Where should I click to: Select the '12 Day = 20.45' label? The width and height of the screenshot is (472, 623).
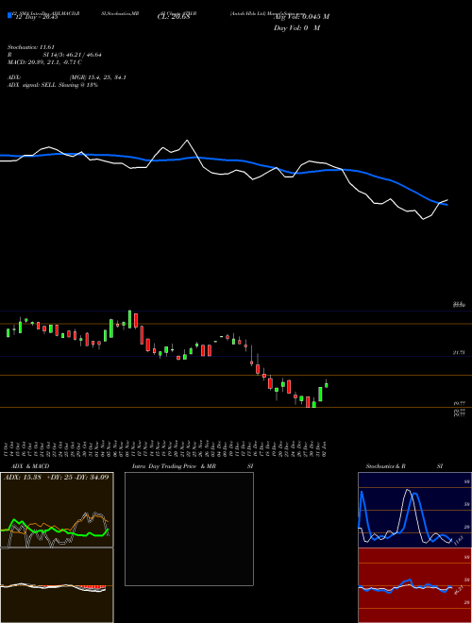37,17
